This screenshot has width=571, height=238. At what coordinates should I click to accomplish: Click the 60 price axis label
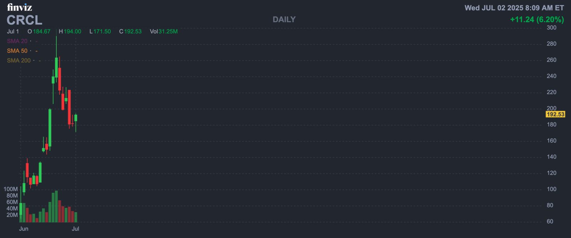coord(550,222)
